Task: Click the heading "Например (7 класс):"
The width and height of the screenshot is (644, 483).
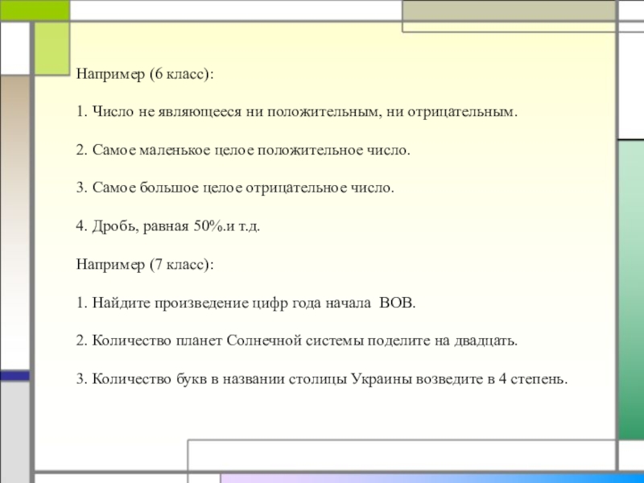Action: pos(146,264)
